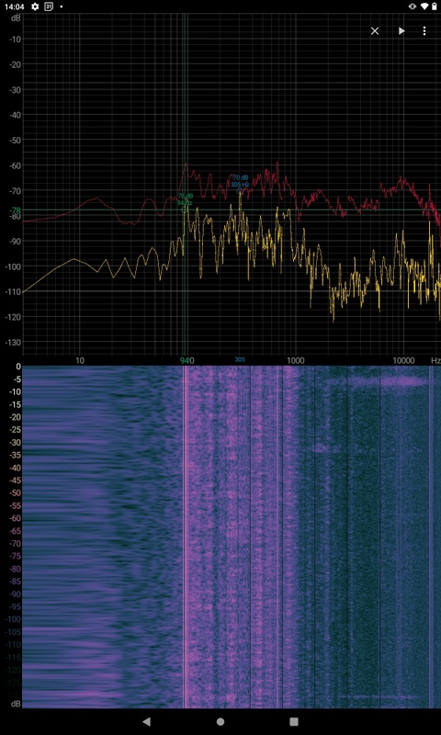The width and height of the screenshot is (441, 735).
Task: Tap the 1000 label on the frequency axis
Action: (x=295, y=360)
